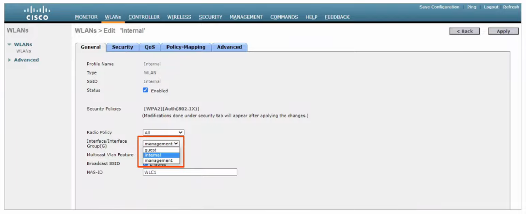Open the MONITOR menu
This screenshot has width=526, height=214.
pos(86,17)
